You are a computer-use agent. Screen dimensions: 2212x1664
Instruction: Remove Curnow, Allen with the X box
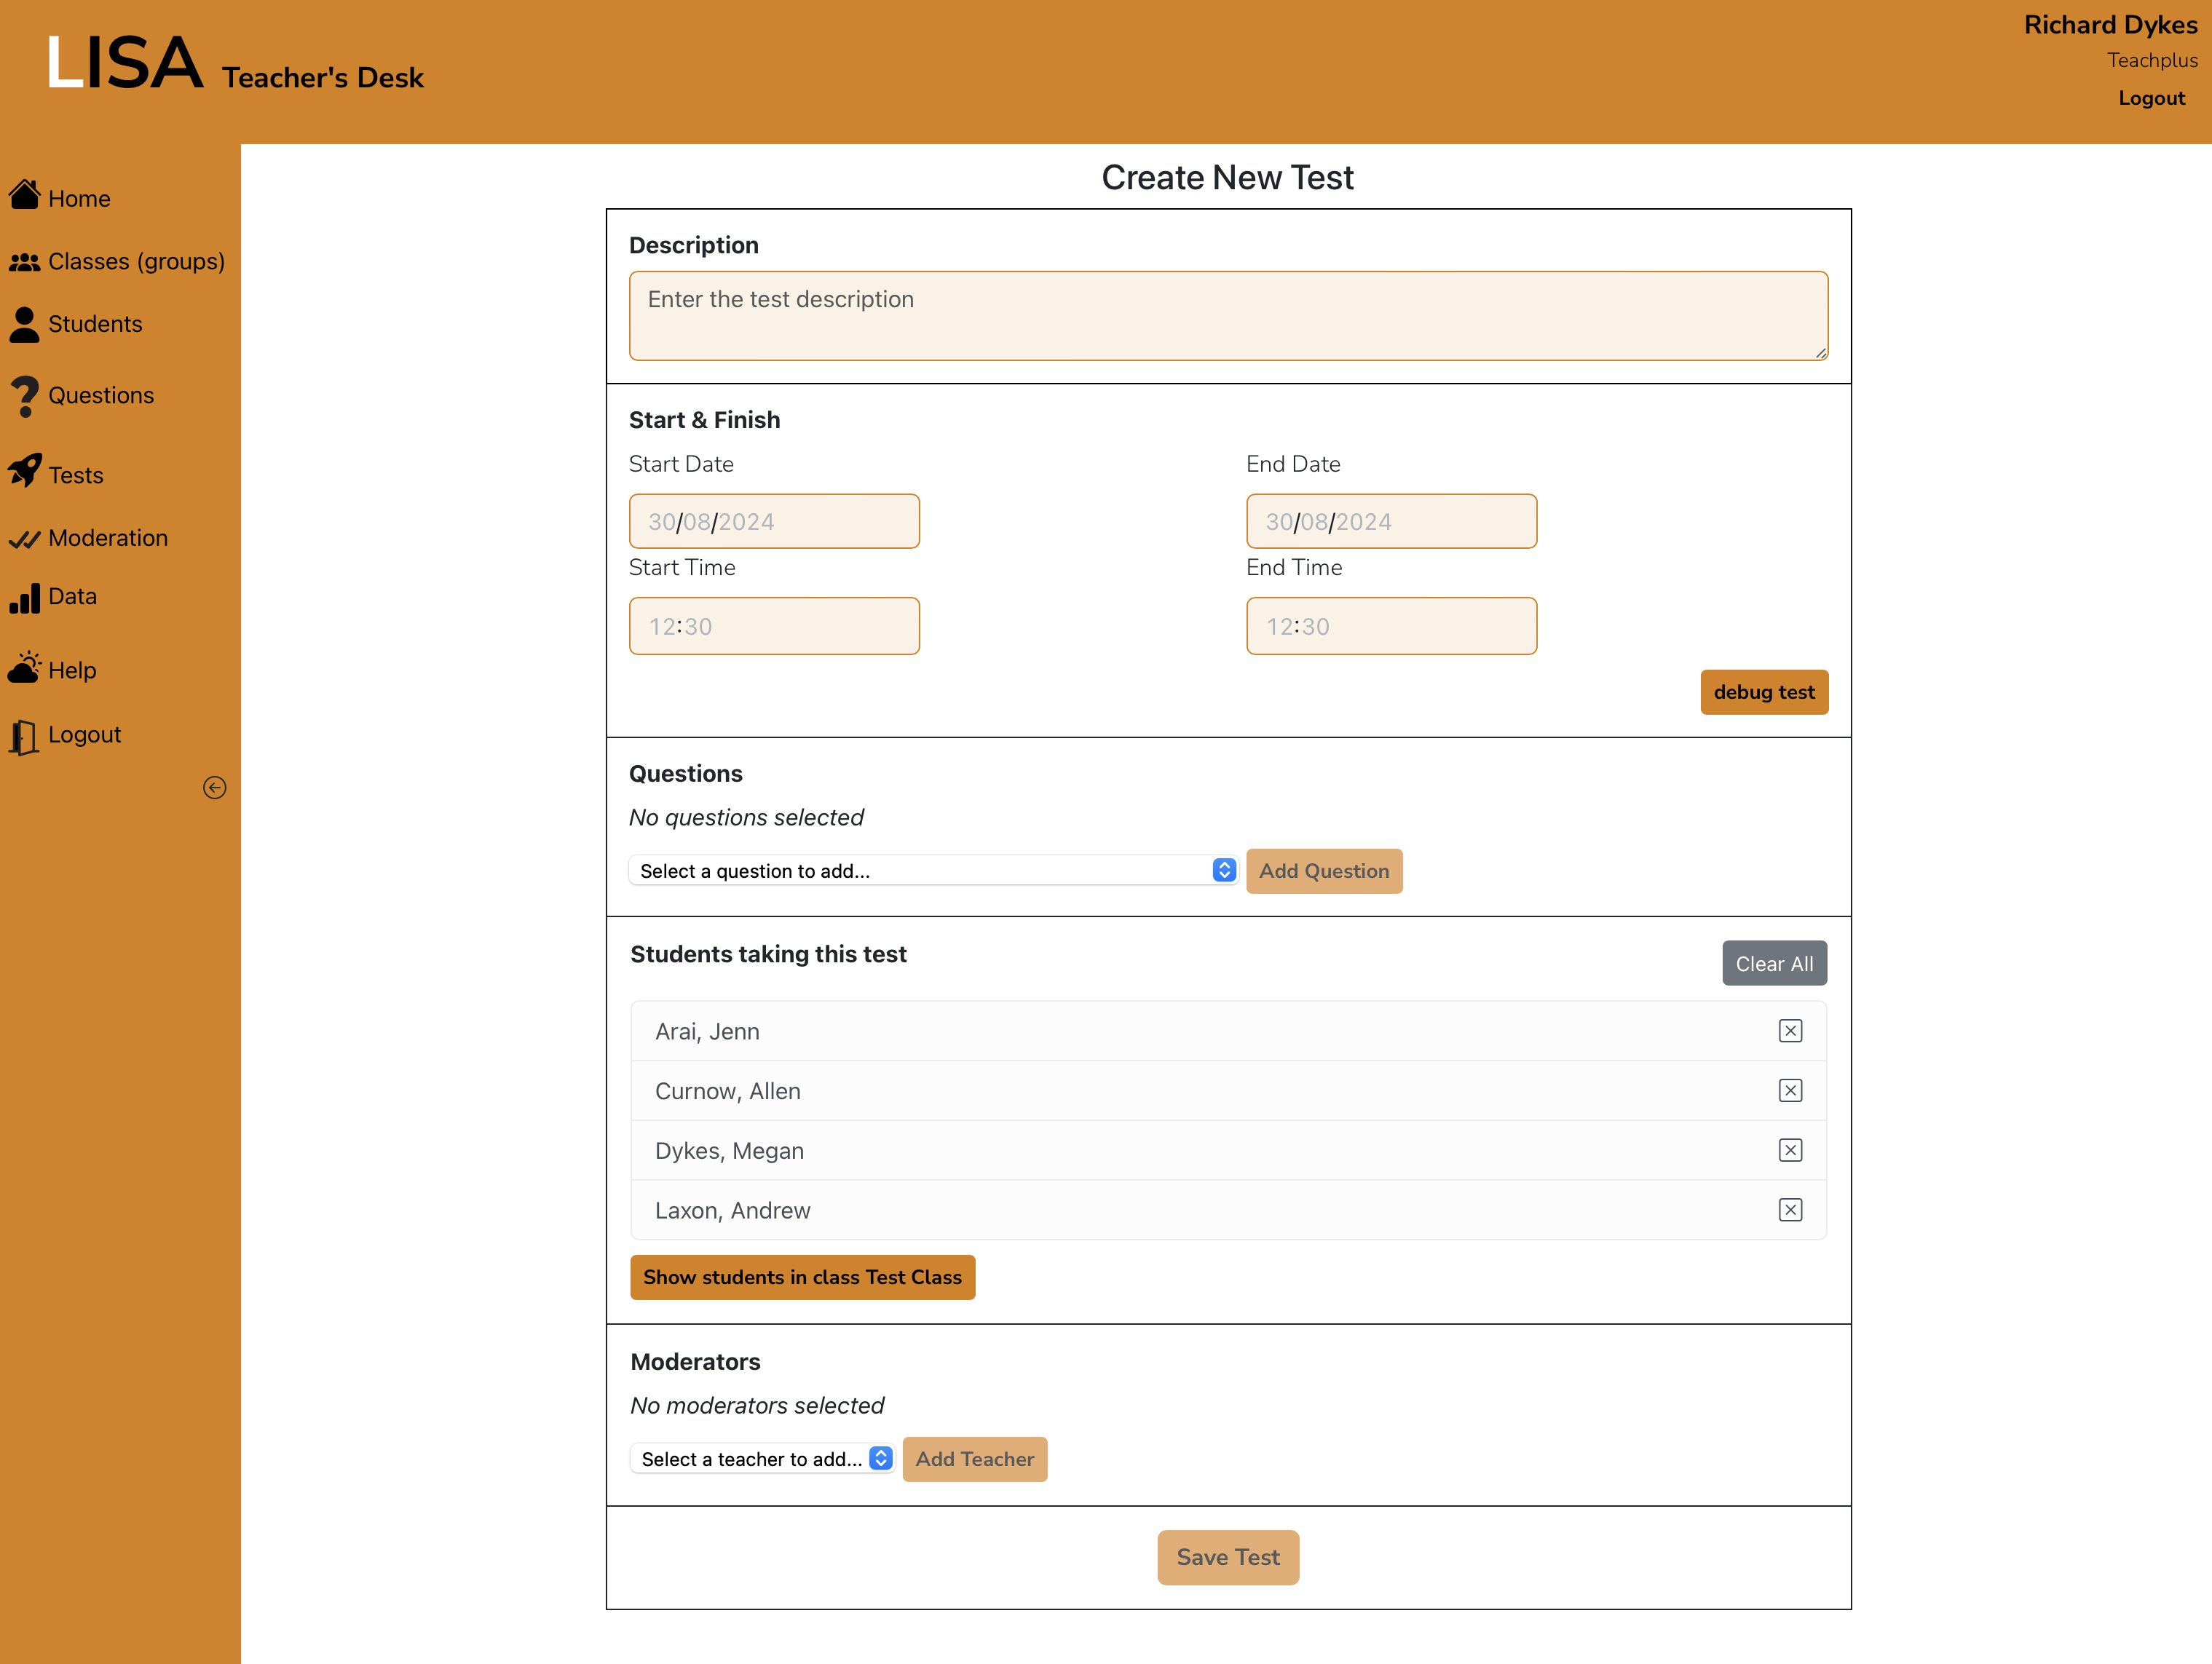point(1790,1091)
